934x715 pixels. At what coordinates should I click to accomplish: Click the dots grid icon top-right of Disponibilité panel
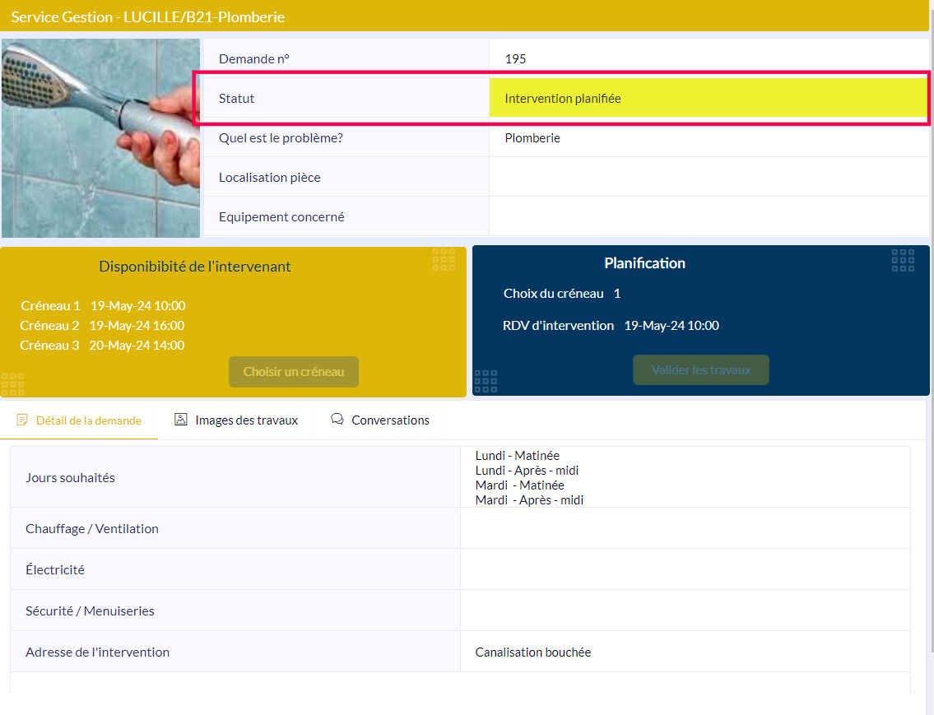(x=444, y=259)
